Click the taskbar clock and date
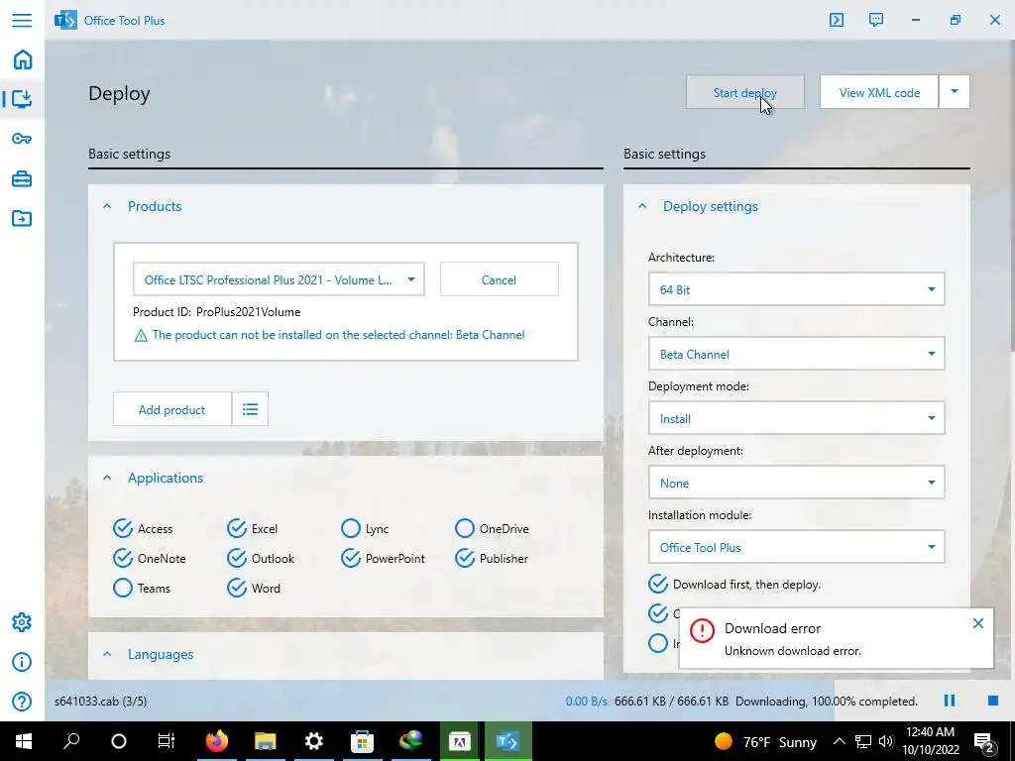Image resolution: width=1015 pixels, height=761 pixels. click(930, 741)
